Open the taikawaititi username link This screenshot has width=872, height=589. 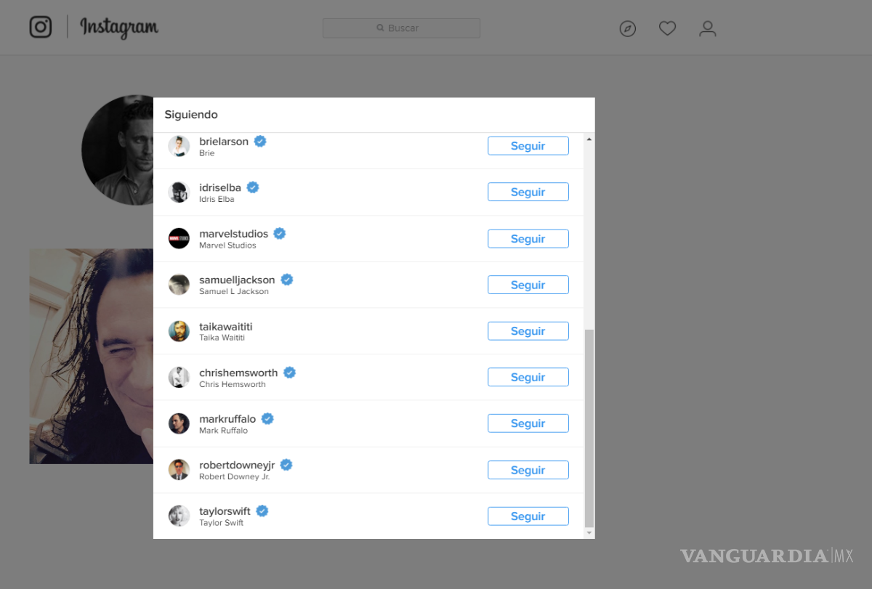pyautogui.click(x=225, y=326)
